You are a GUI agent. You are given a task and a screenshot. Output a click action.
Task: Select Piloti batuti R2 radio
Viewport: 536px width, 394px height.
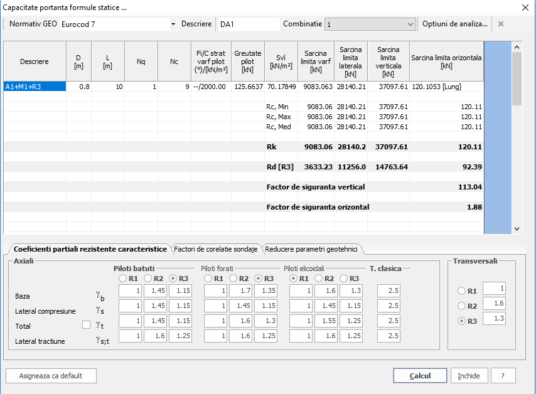147,279
